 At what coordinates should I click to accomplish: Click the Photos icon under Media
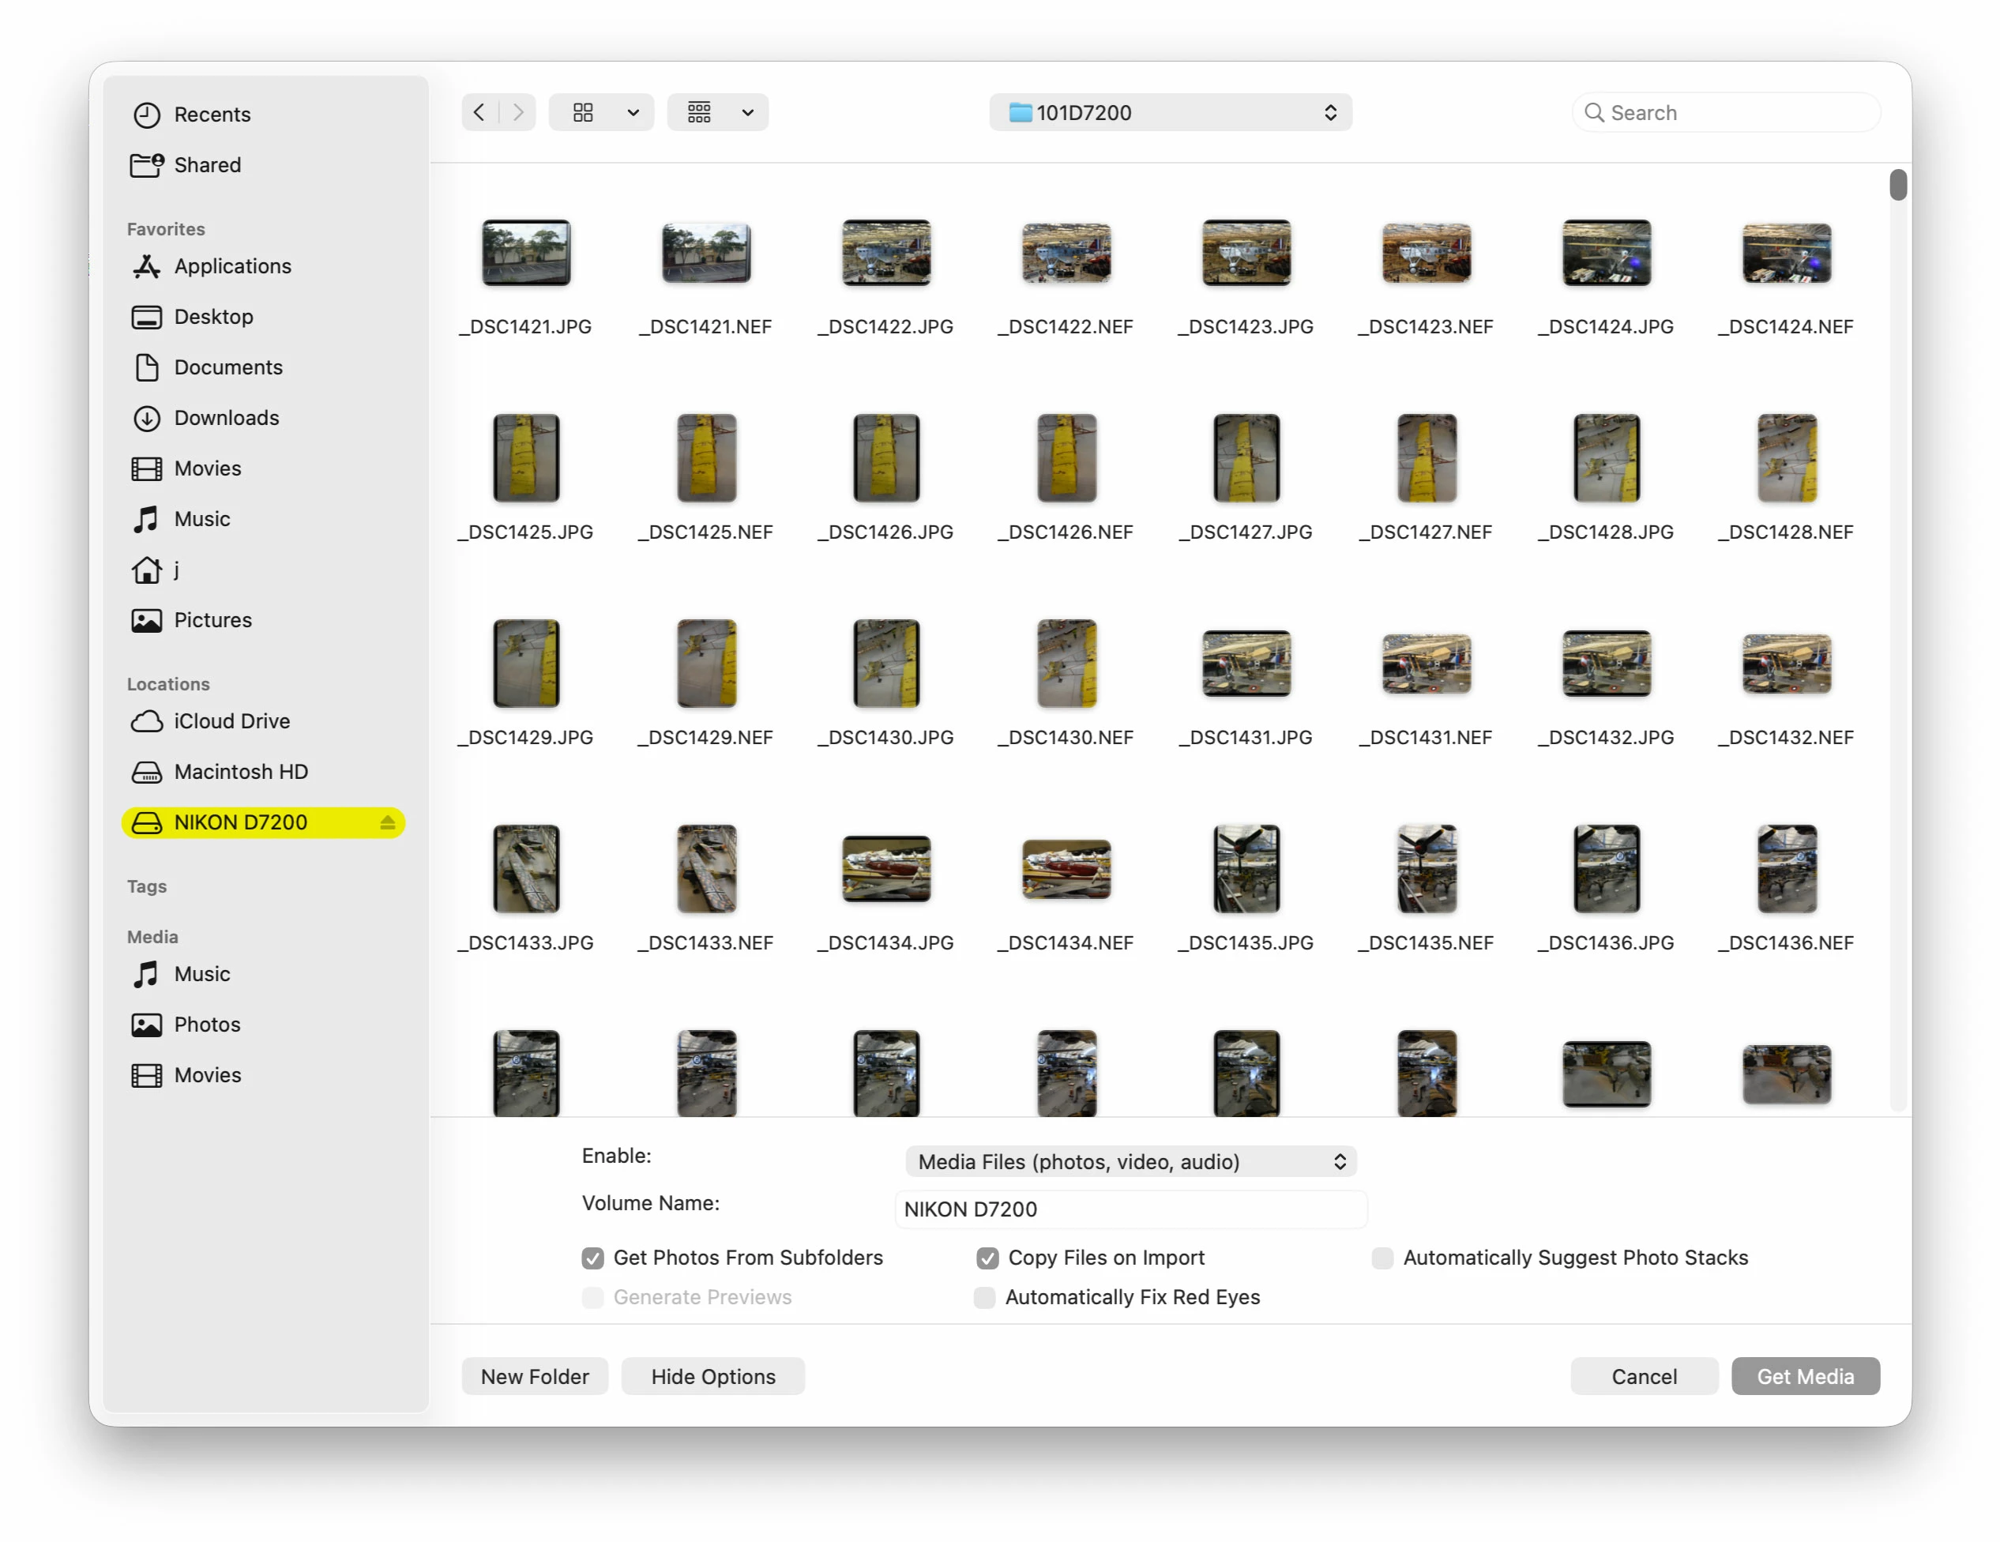146,1025
